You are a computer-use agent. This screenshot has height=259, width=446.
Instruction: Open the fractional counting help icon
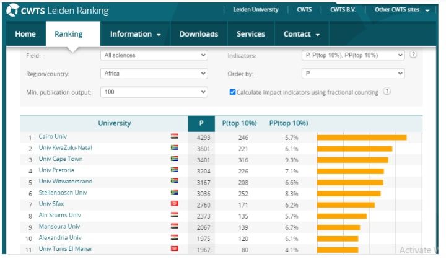(x=387, y=92)
